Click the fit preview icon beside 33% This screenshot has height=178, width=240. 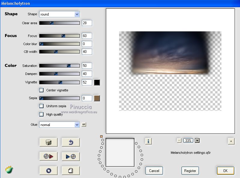(197, 140)
